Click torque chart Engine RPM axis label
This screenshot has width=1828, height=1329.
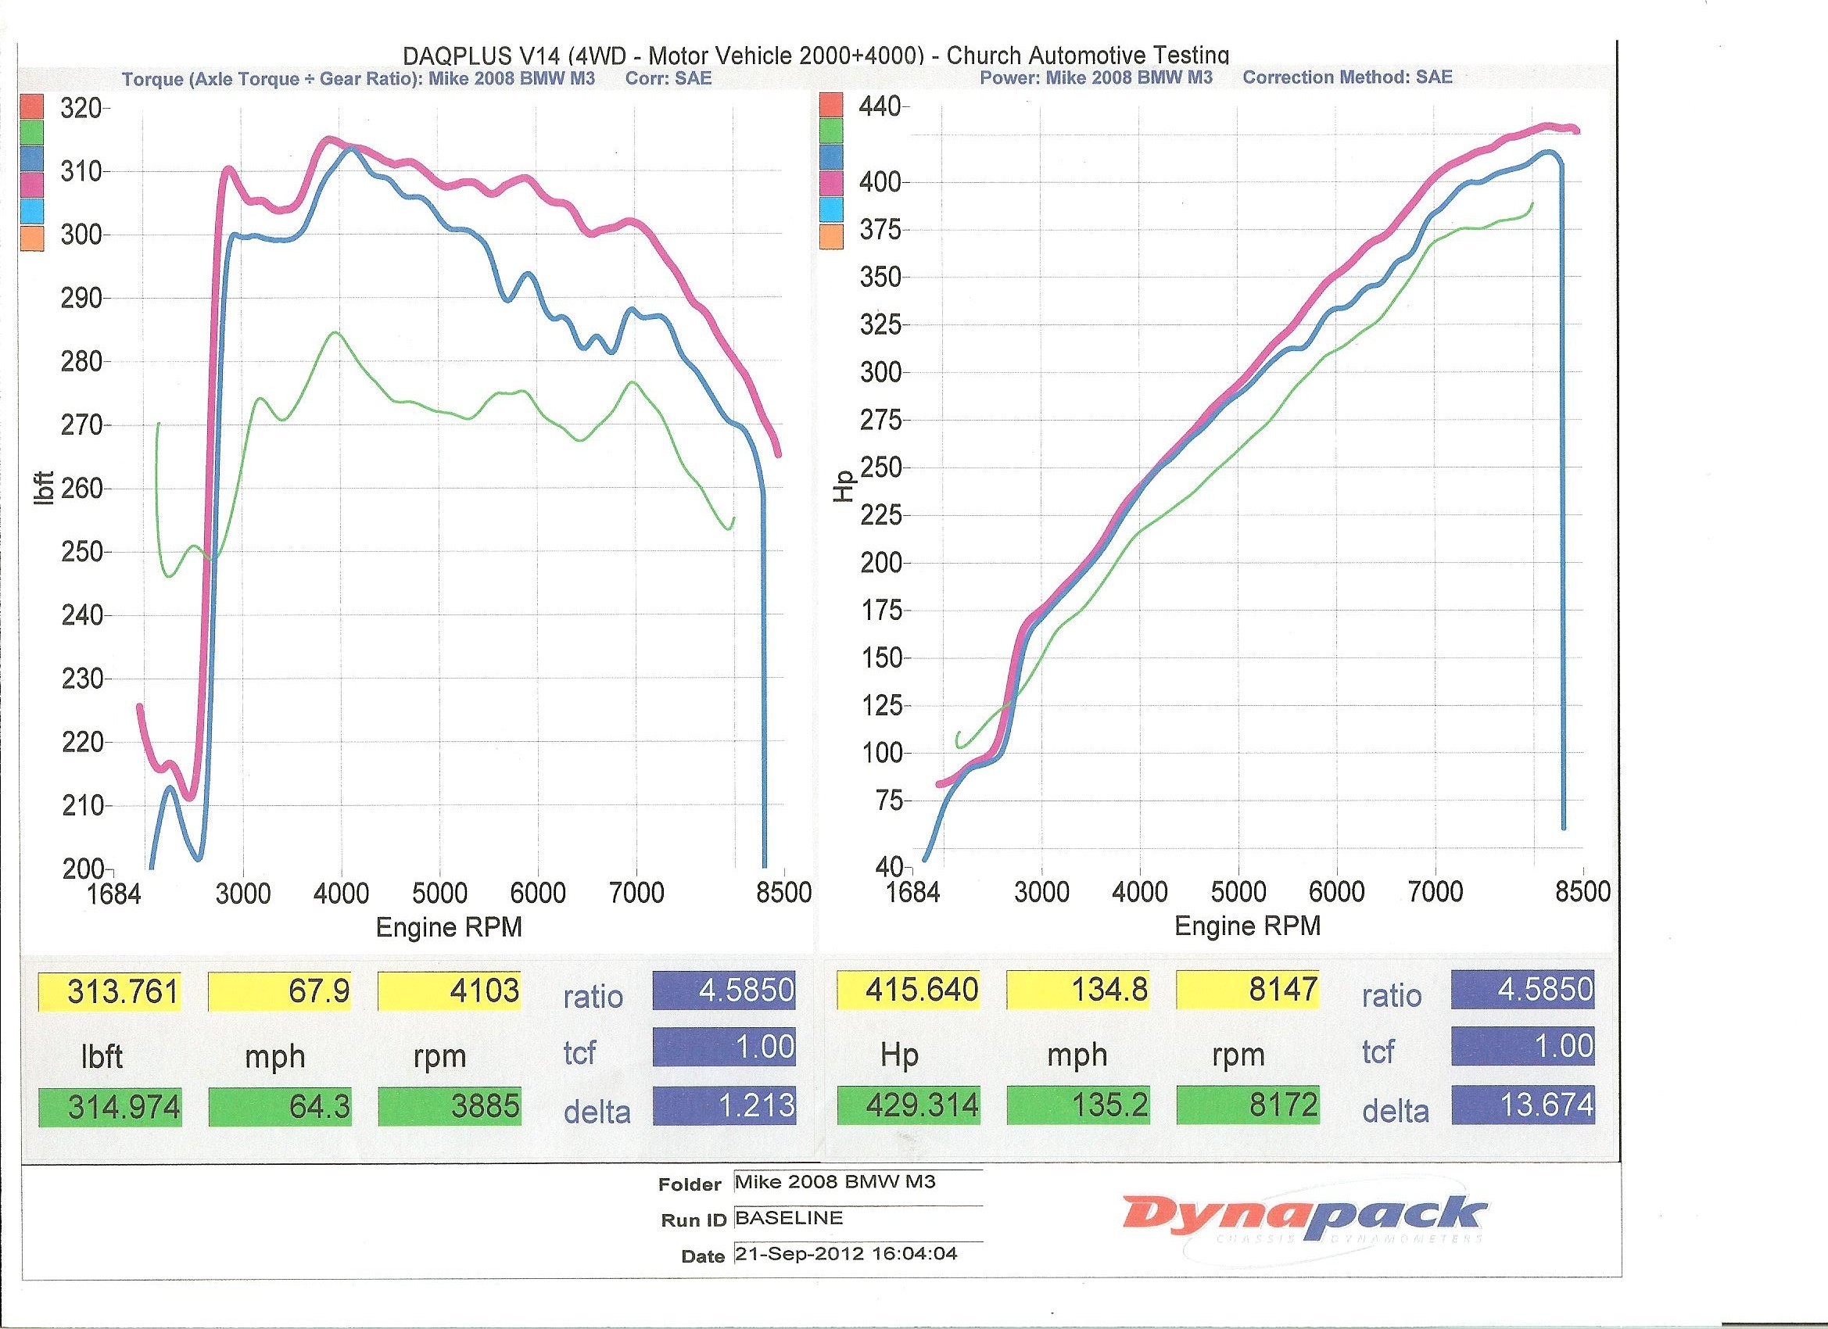tap(449, 928)
